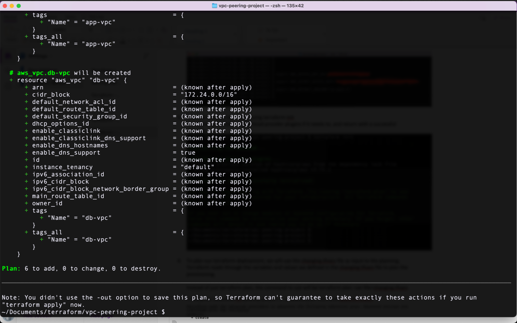Click the "tags" line above "Name" = "db-vpc"
517x323 pixels.
point(40,211)
